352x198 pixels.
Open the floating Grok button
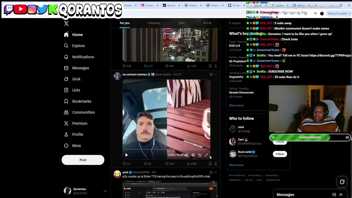342,182
